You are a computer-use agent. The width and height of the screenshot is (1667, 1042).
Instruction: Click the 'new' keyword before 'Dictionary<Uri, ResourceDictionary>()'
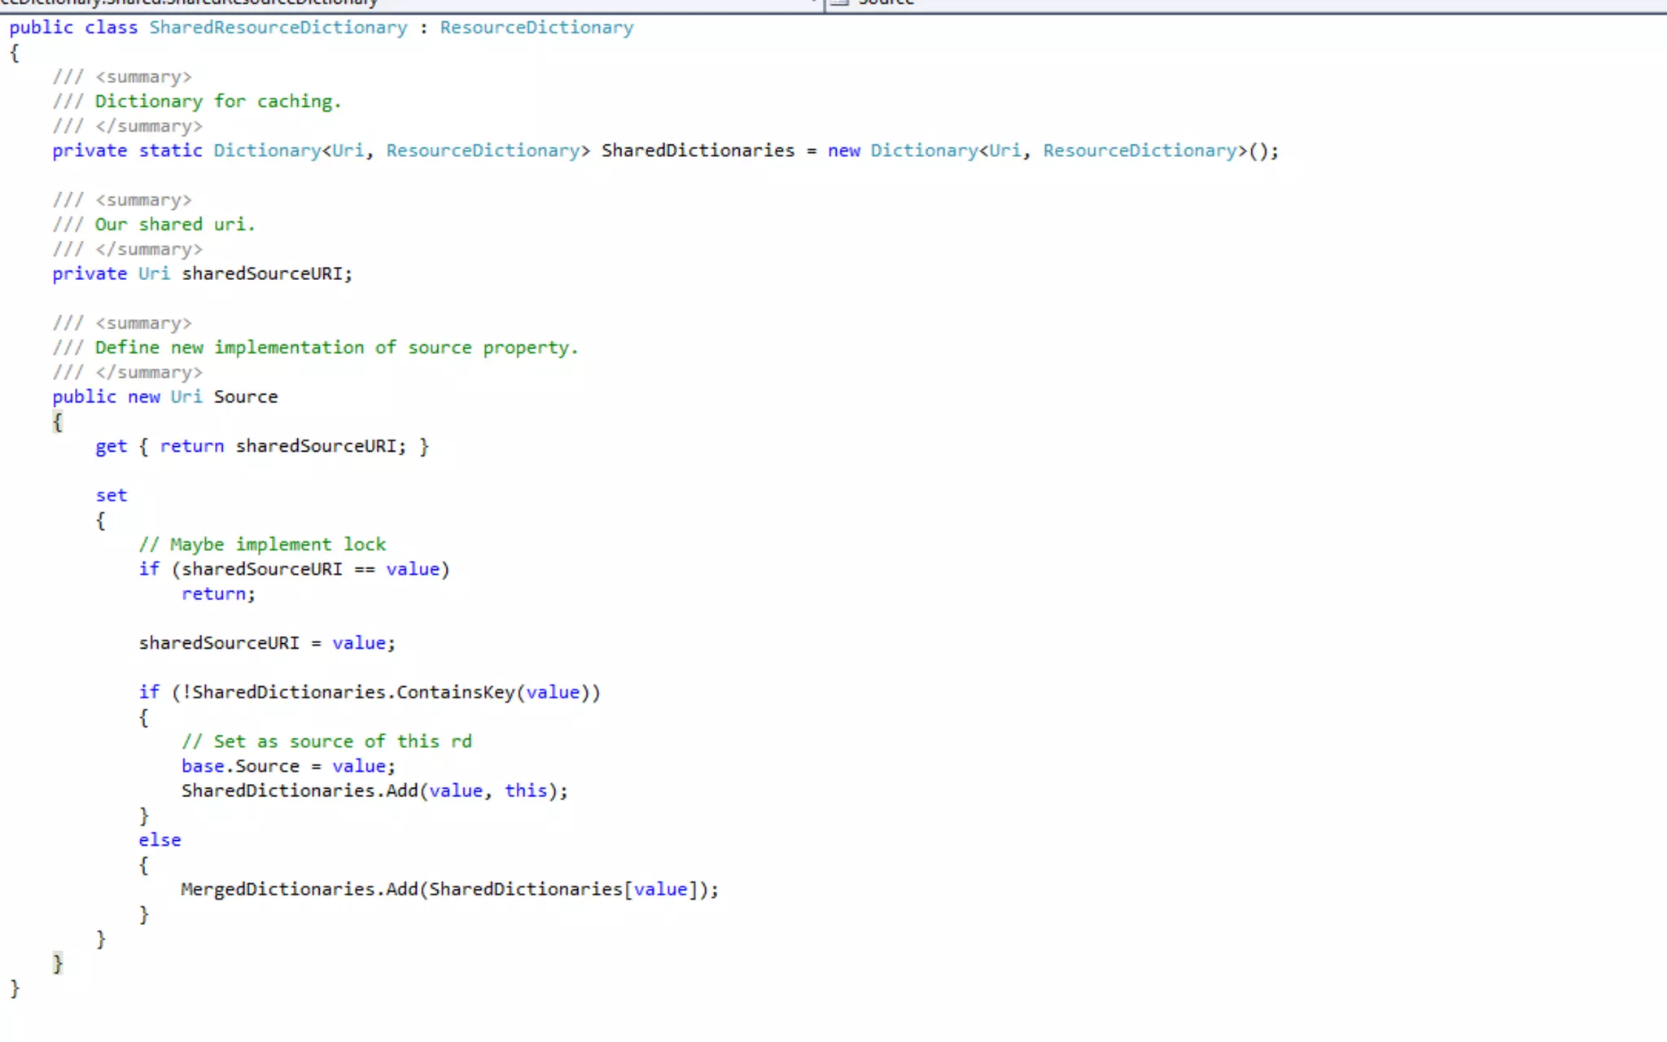point(844,151)
